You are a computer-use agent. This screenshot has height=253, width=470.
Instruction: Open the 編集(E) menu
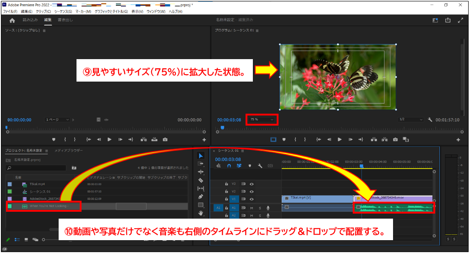coord(27,11)
